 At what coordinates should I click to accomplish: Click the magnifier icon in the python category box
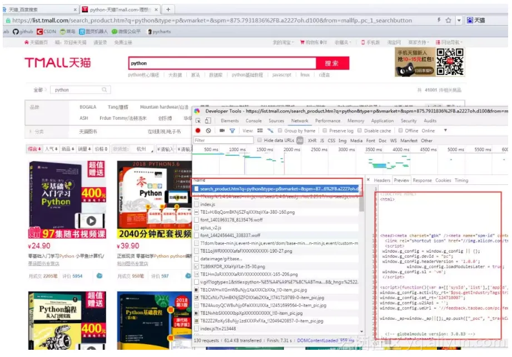104,89
